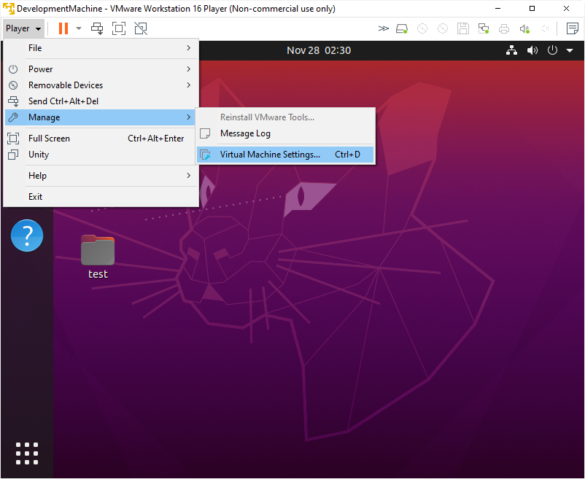Click the grayed-out device icon beside sound card
Image resolution: width=585 pixels, height=479 pixels.
pos(545,28)
